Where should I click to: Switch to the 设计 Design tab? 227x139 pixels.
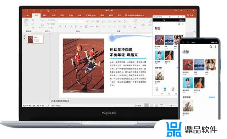pyautogui.click(x=62, y=15)
